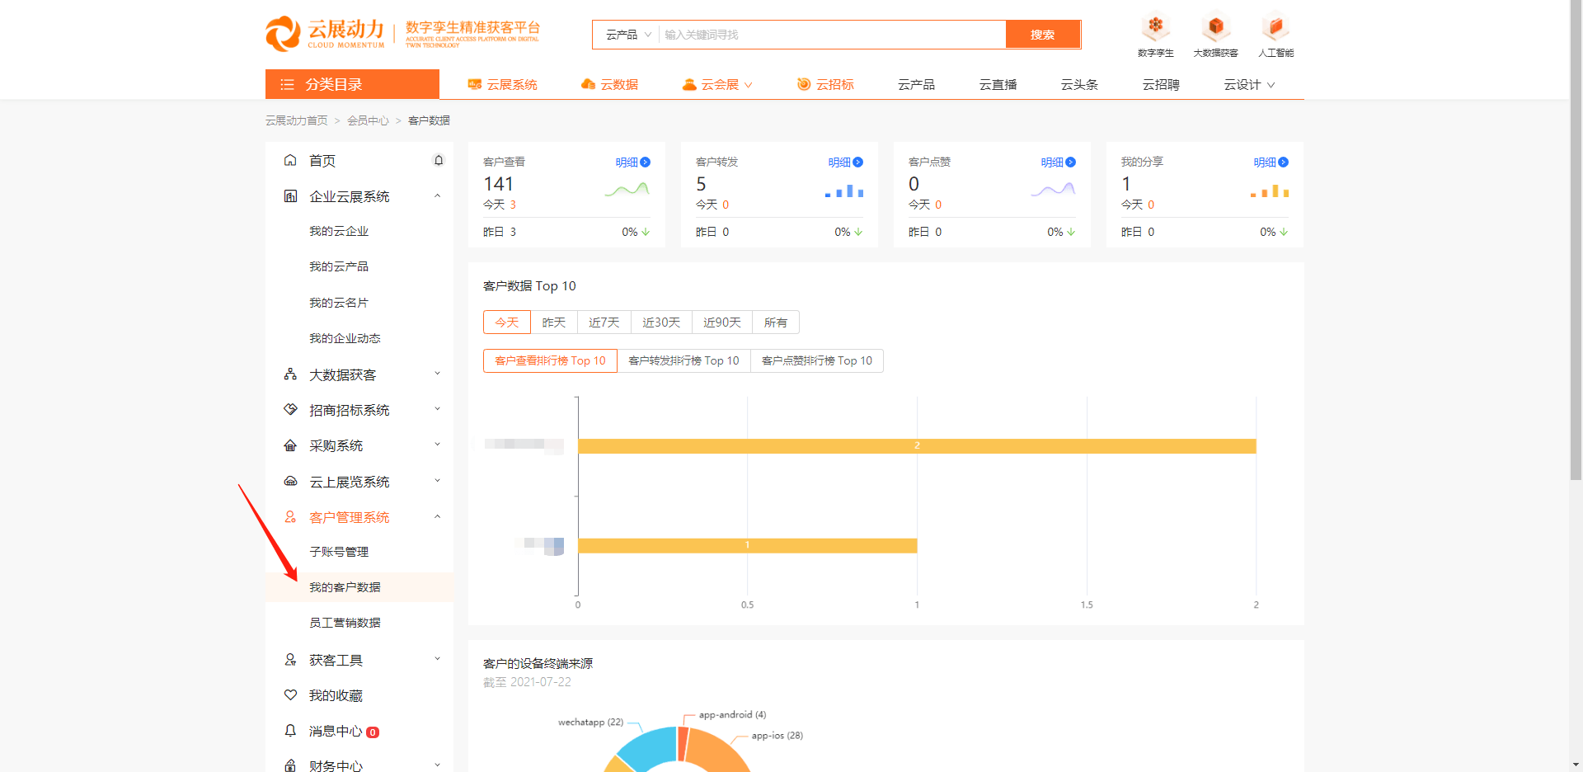Click the 大数据获客 cube icon at top right
The width and height of the screenshot is (1583, 772).
1214,26
